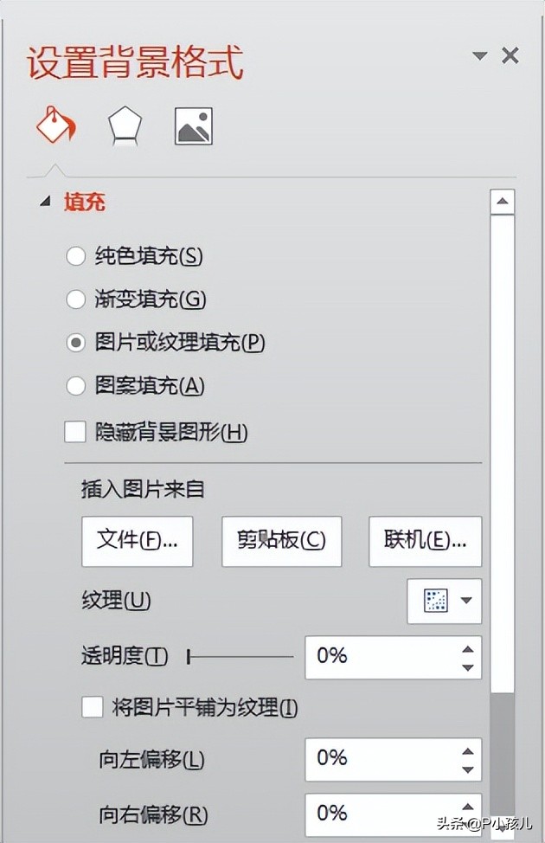Image resolution: width=545 pixels, height=843 pixels.
Task: Click the 文件(F)... button
Action: 137,542
